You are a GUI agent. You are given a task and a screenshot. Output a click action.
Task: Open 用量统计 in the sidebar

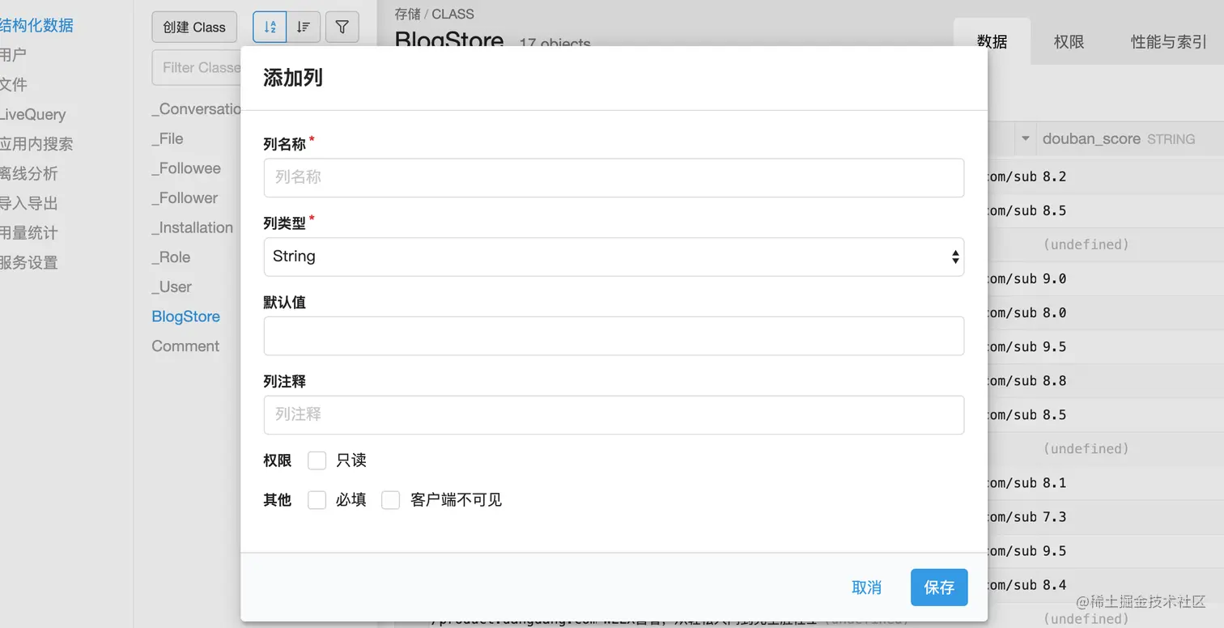click(x=29, y=233)
